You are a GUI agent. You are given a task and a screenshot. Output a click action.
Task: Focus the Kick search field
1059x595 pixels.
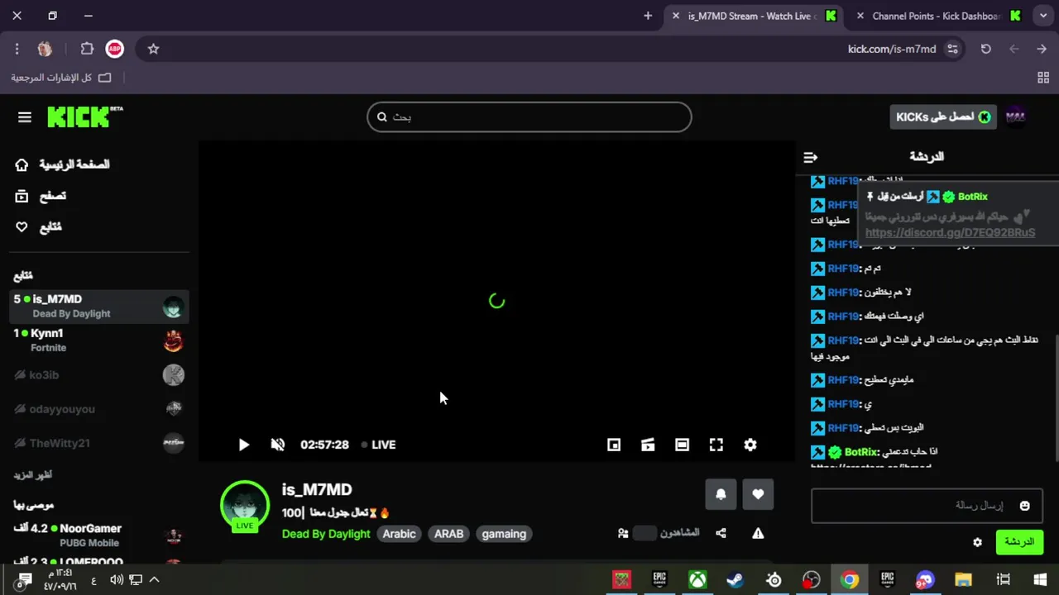(529, 117)
